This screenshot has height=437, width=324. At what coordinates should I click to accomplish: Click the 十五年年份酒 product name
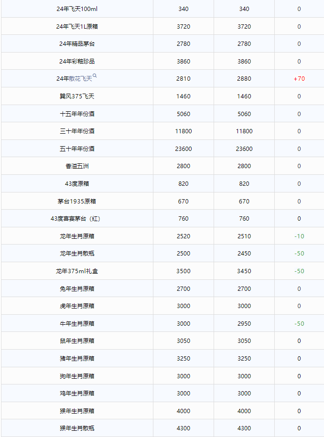click(77, 114)
